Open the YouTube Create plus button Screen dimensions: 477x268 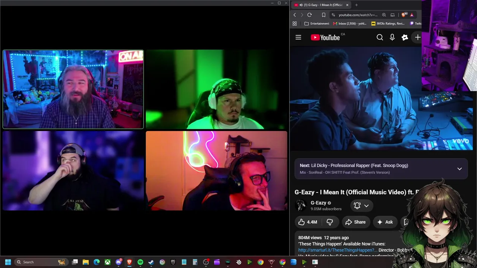click(417, 37)
